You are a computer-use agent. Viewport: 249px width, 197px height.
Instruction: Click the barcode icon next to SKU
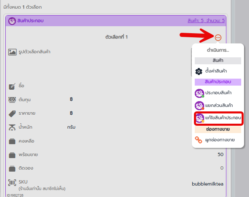[12, 182]
